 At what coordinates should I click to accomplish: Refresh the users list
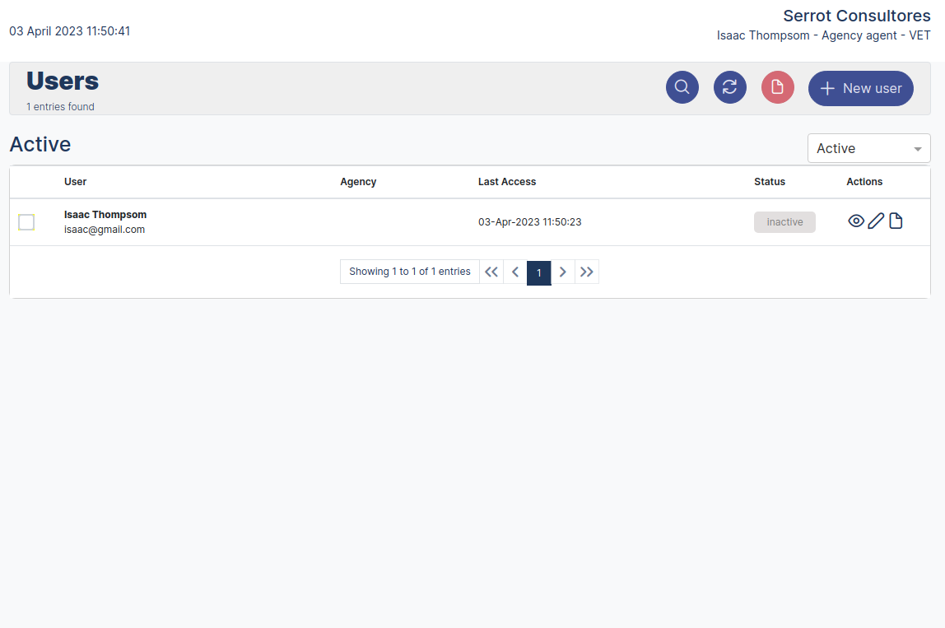pyautogui.click(x=729, y=87)
